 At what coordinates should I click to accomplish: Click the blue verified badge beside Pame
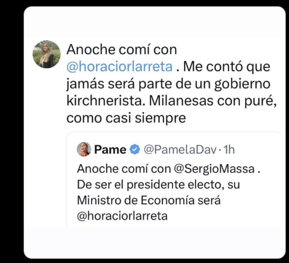tap(135, 149)
